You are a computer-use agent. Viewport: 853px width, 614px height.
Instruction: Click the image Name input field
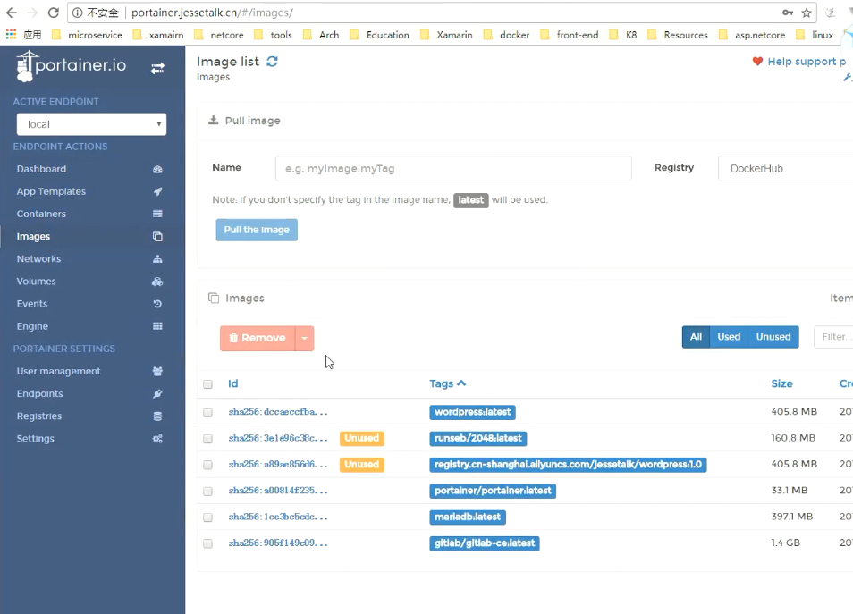(453, 169)
